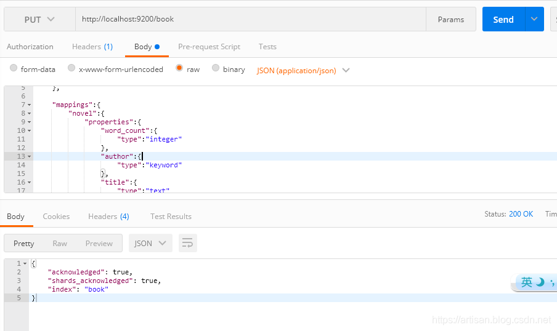Click the wrap lines icon in response toolbar
The height and width of the screenshot is (331, 557).
tap(187, 243)
